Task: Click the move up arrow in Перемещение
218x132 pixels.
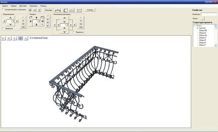Action: click(10, 18)
